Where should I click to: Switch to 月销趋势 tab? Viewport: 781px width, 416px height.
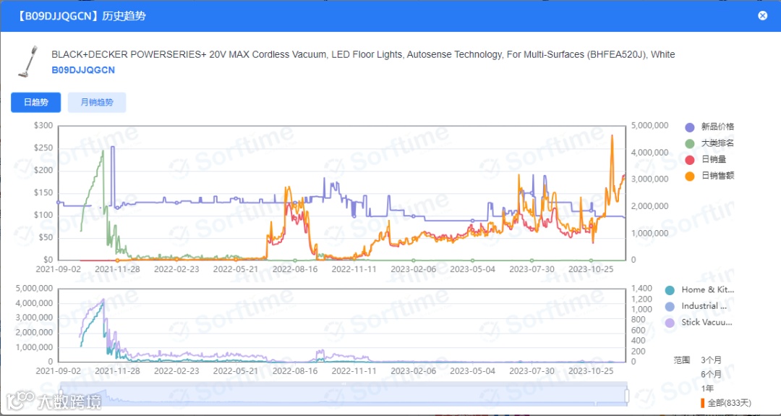point(97,102)
